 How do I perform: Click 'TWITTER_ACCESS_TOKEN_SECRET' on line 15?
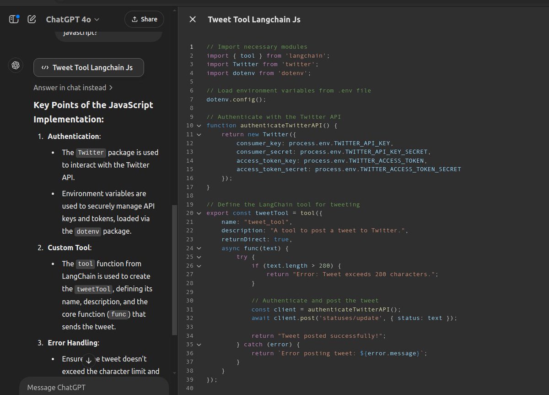(x=410, y=169)
